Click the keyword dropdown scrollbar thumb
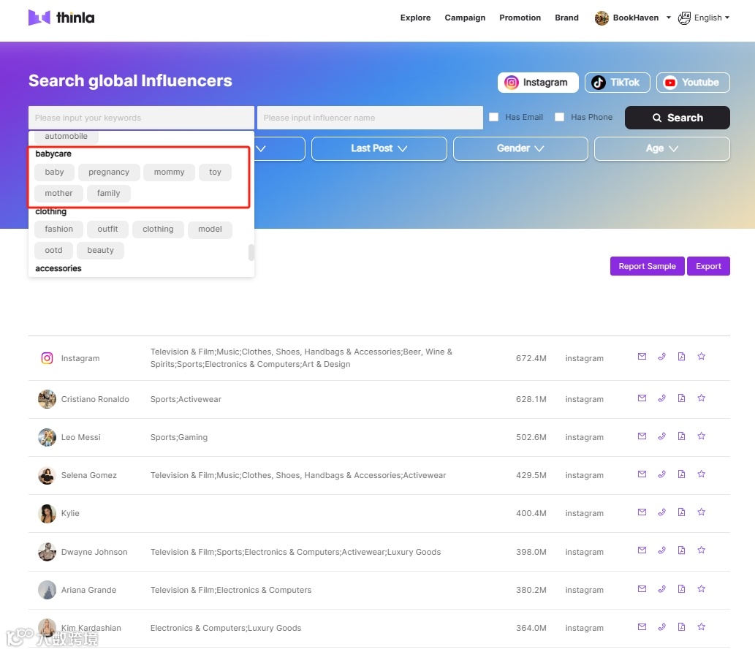The width and height of the screenshot is (755, 652). (x=251, y=252)
